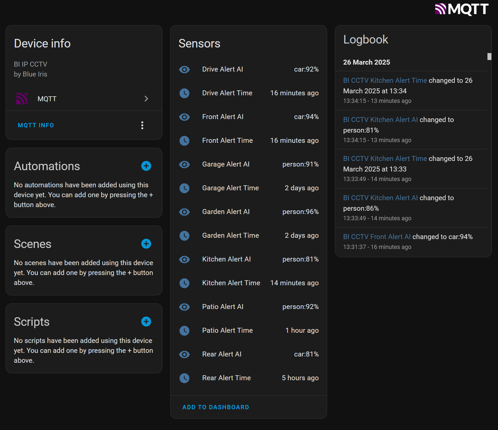Add a new script with the plus button
Viewport: 498px width, 430px height.
pos(146,322)
